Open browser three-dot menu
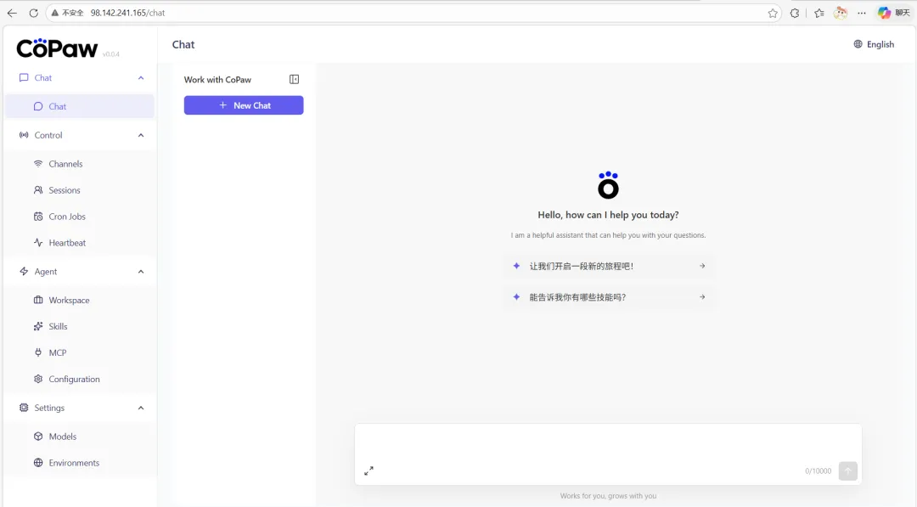 862,13
